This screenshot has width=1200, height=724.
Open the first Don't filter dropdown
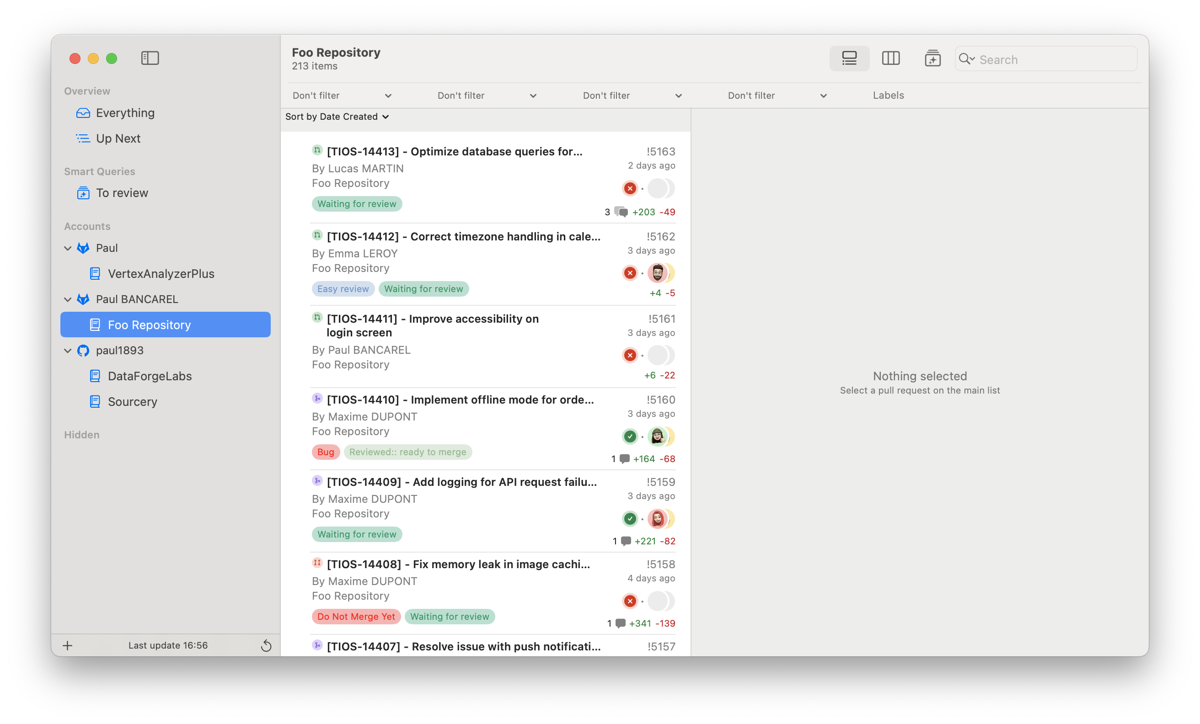(341, 95)
